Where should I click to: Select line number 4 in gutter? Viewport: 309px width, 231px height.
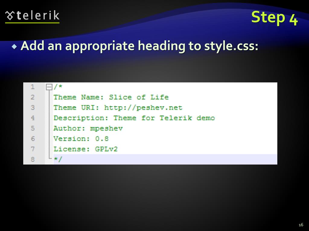point(33,118)
